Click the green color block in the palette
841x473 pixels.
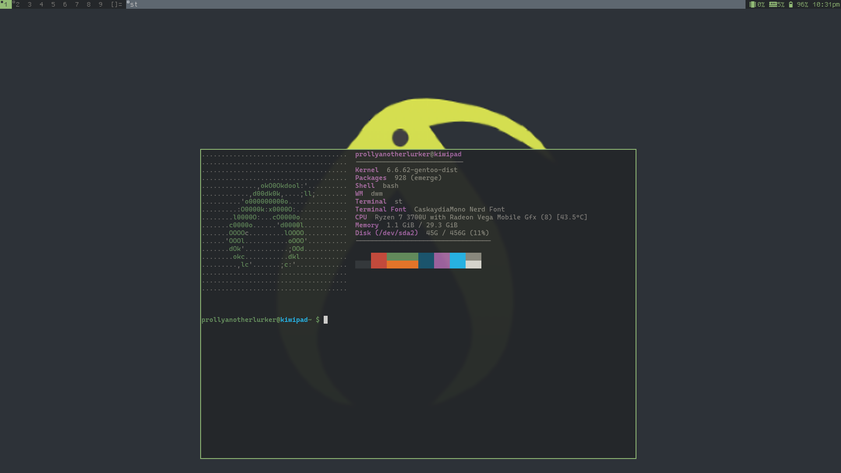403,257
